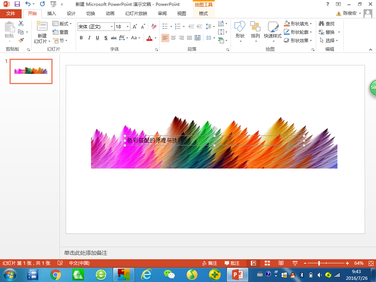Clear all formatting with eraser icon
Viewport: 376px width, 282px height.
point(154,26)
